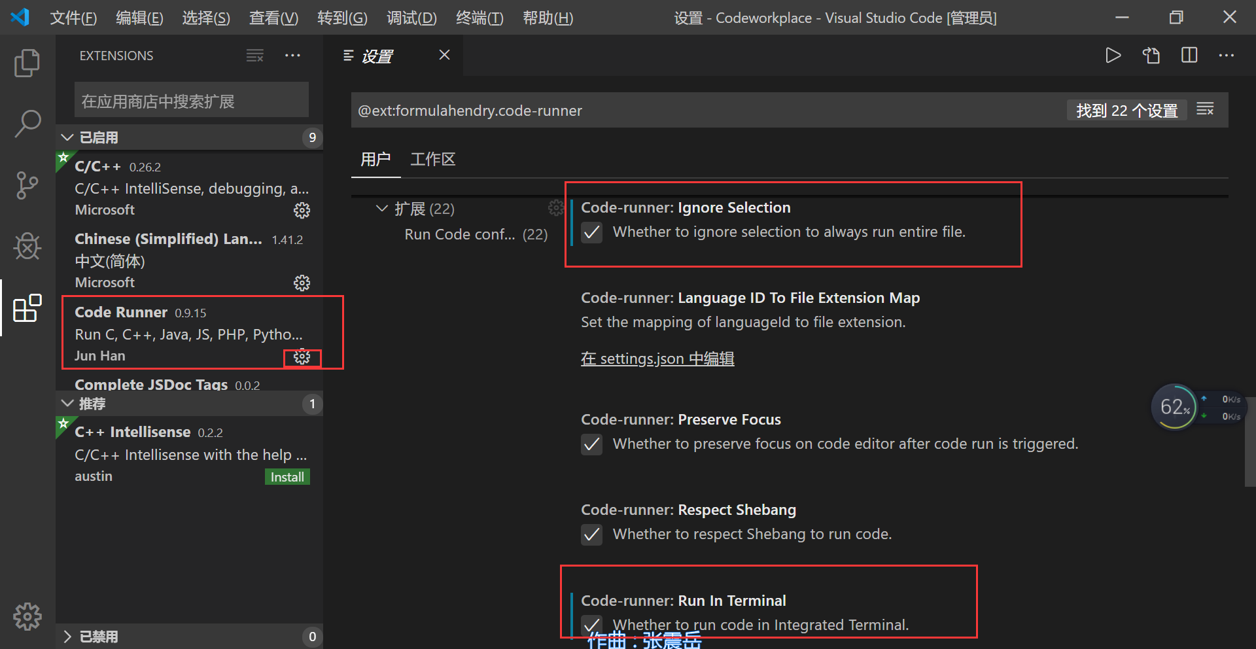Viewport: 1256px width, 649px height.
Task: Open the Search view in activity bar
Action: pyautogui.click(x=27, y=124)
